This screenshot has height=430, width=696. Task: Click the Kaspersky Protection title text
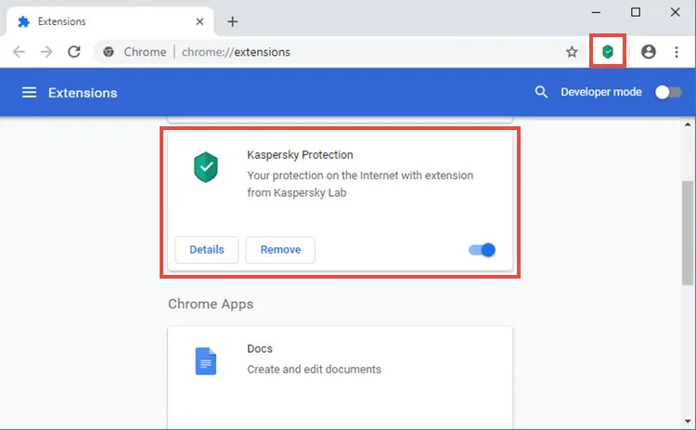[300, 154]
